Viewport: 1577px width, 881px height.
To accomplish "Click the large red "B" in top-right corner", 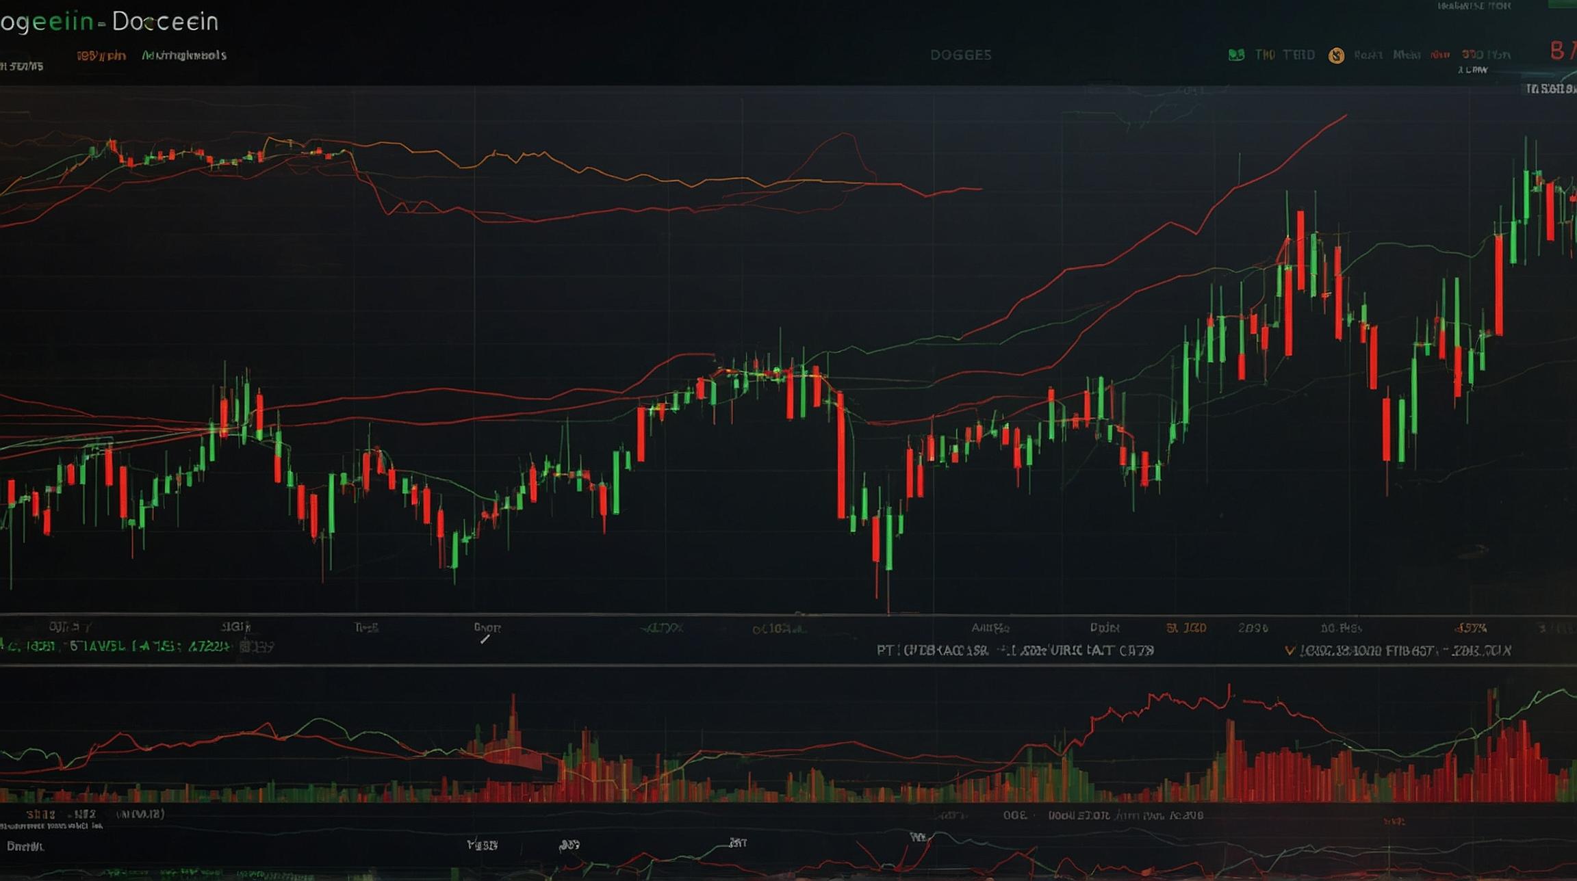I will point(1558,51).
